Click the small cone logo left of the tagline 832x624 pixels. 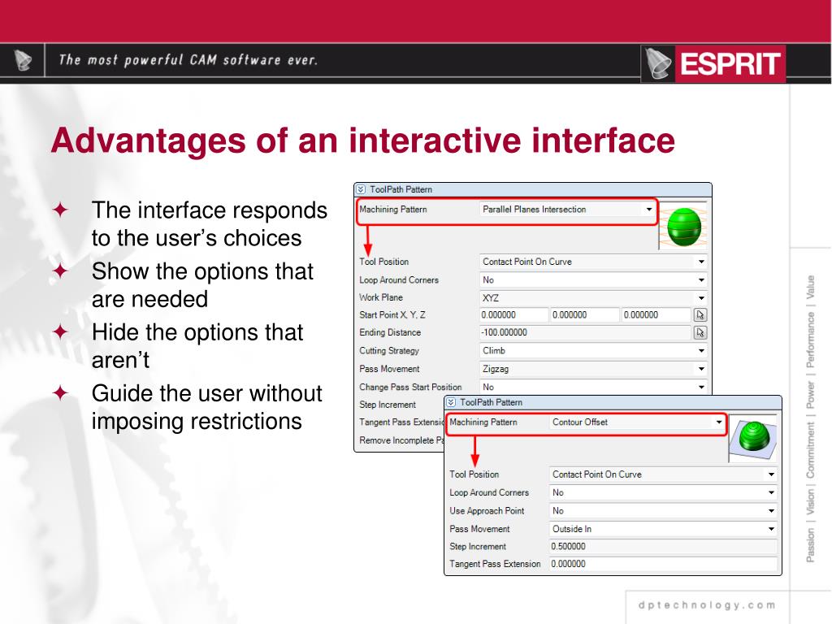click(x=22, y=60)
